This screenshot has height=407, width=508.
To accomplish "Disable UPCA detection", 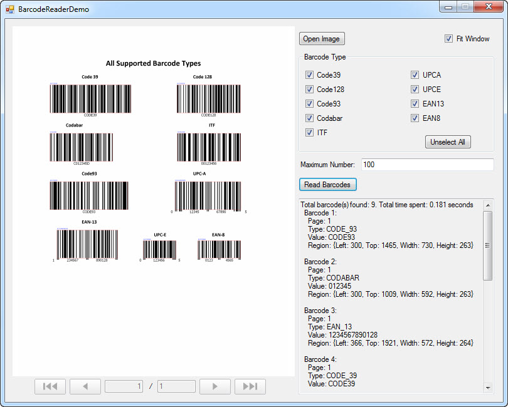I will [415, 75].
